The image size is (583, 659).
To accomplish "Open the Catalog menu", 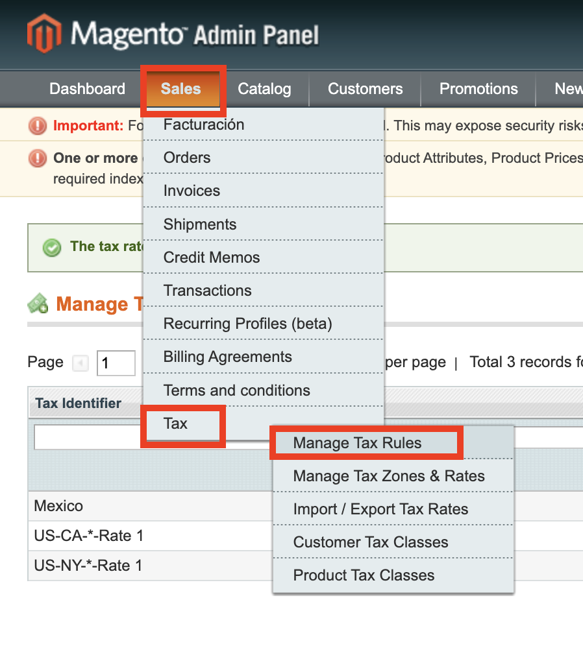I will tap(264, 89).
